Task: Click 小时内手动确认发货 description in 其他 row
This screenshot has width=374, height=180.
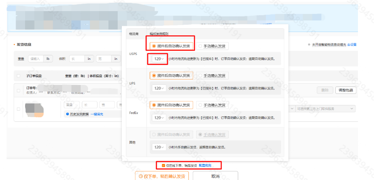Action: point(197,147)
